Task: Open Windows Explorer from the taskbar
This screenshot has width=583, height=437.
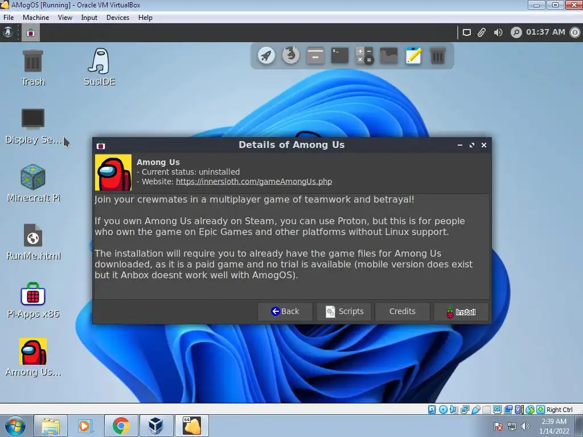Action: click(x=51, y=426)
